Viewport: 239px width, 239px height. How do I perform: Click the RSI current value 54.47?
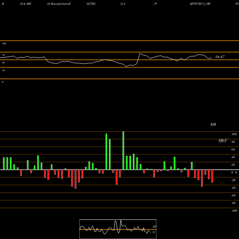[220, 57]
